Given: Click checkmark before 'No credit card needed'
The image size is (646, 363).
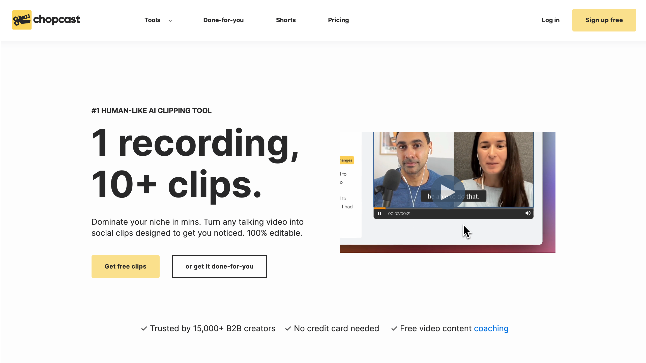Looking at the screenshot, I should click(288, 328).
